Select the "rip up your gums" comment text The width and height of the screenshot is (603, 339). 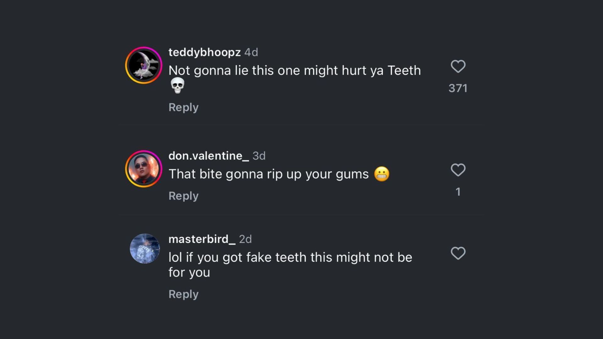[269, 174]
